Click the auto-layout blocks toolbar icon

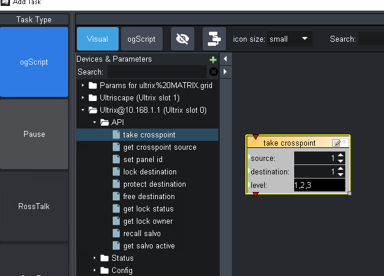(x=214, y=39)
